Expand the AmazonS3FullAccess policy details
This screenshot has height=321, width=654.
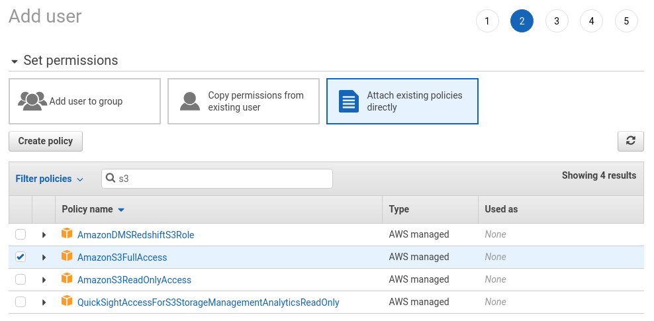(44, 257)
